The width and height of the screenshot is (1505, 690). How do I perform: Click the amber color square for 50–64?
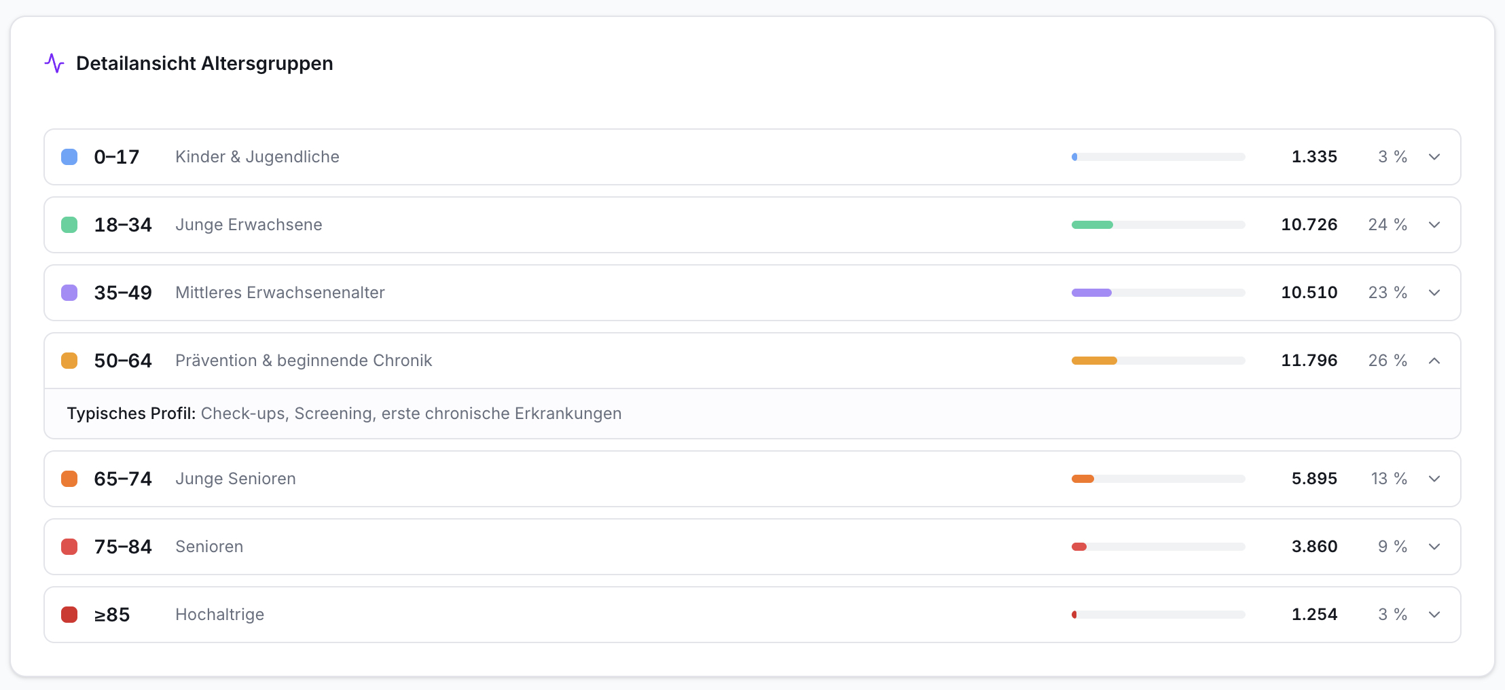[69, 361]
